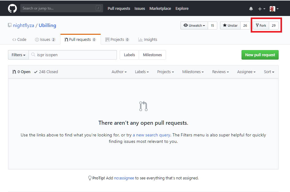Screen dimensions: 290x192
Task: Follow the "a new search query" link
Action: [x=152, y=135]
